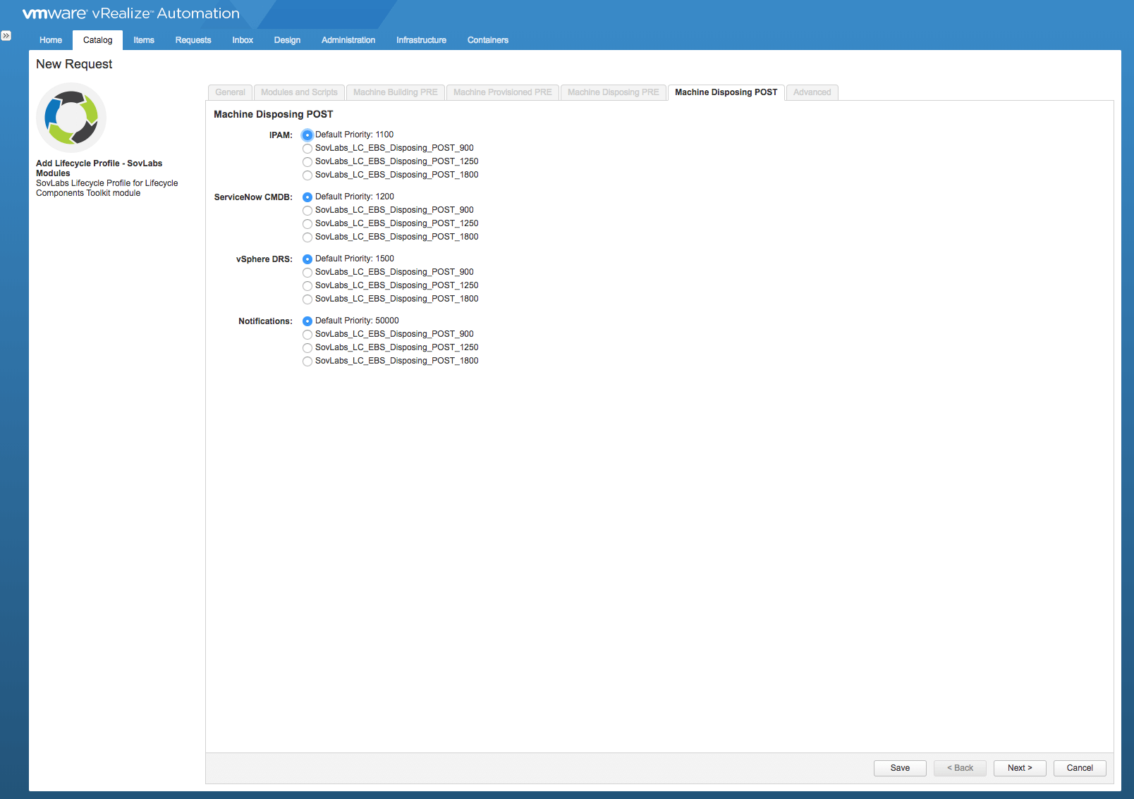Choose ServiceNow CMDB Disposing_POST_1250 option
1134x799 pixels.
point(307,224)
